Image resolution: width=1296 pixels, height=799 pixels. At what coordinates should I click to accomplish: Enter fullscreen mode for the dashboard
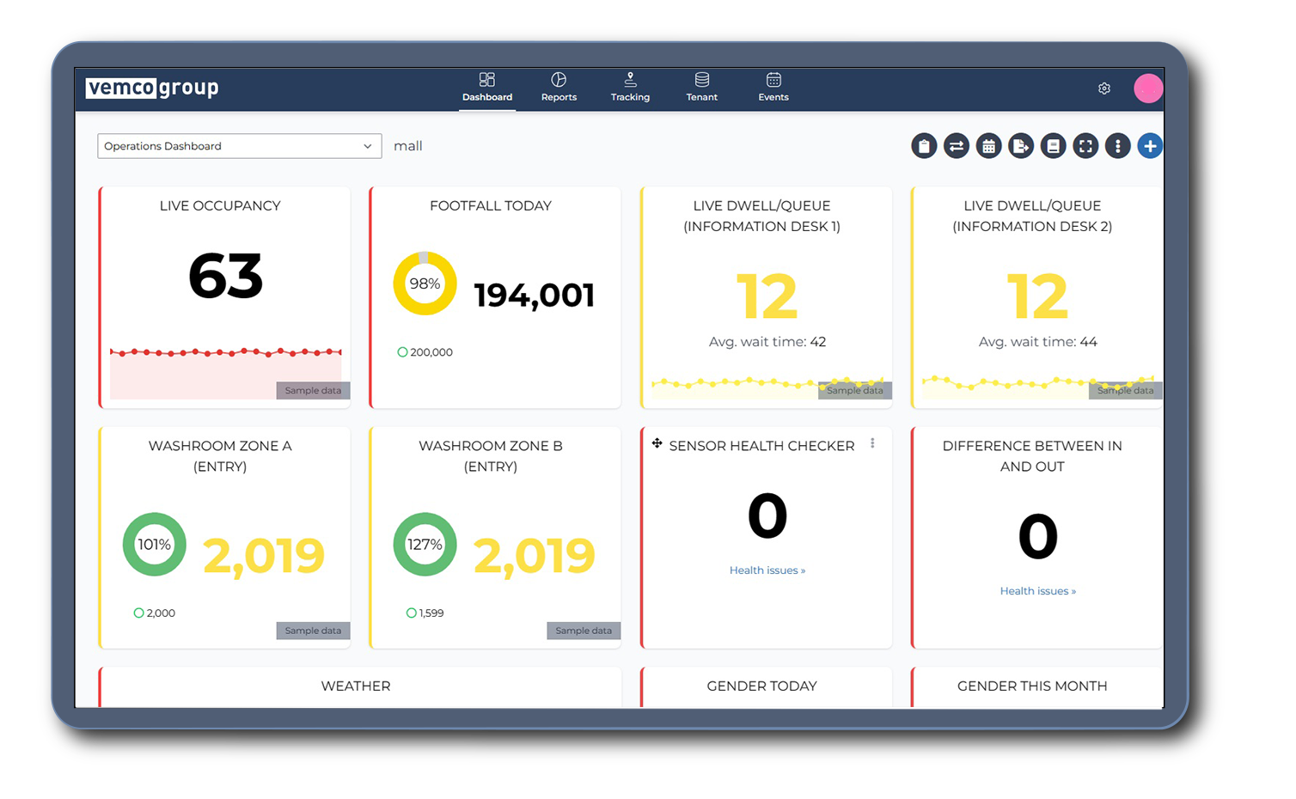tap(1085, 146)
